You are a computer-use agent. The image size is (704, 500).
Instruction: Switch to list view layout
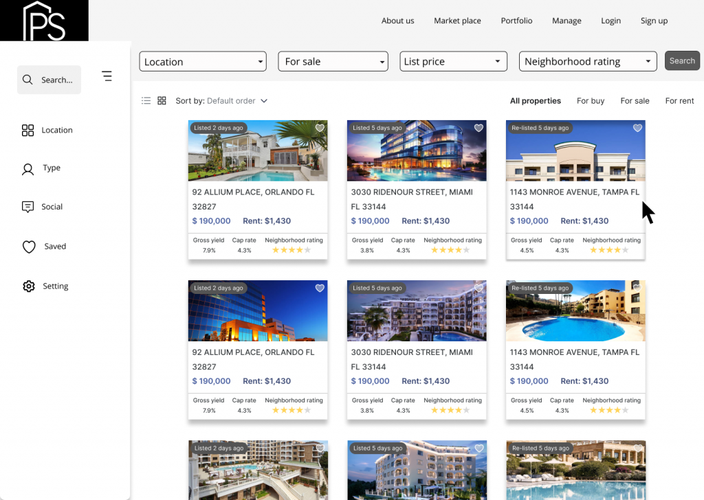coord(146,100)
